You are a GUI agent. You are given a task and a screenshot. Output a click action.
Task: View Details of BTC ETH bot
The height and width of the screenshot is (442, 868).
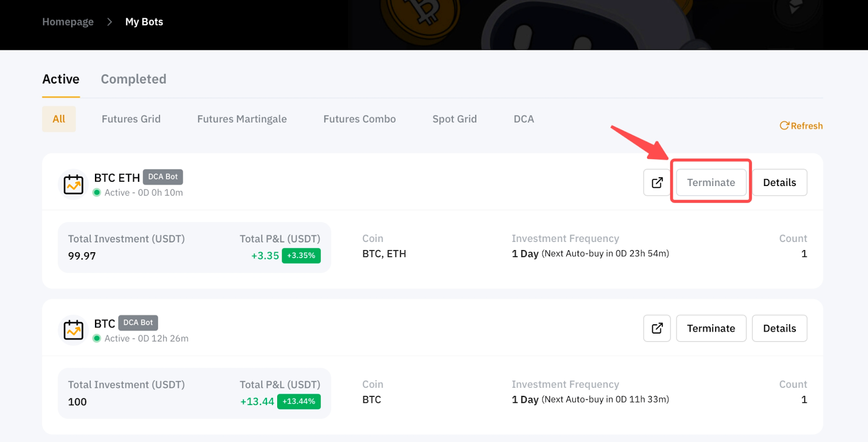point(779,183)
